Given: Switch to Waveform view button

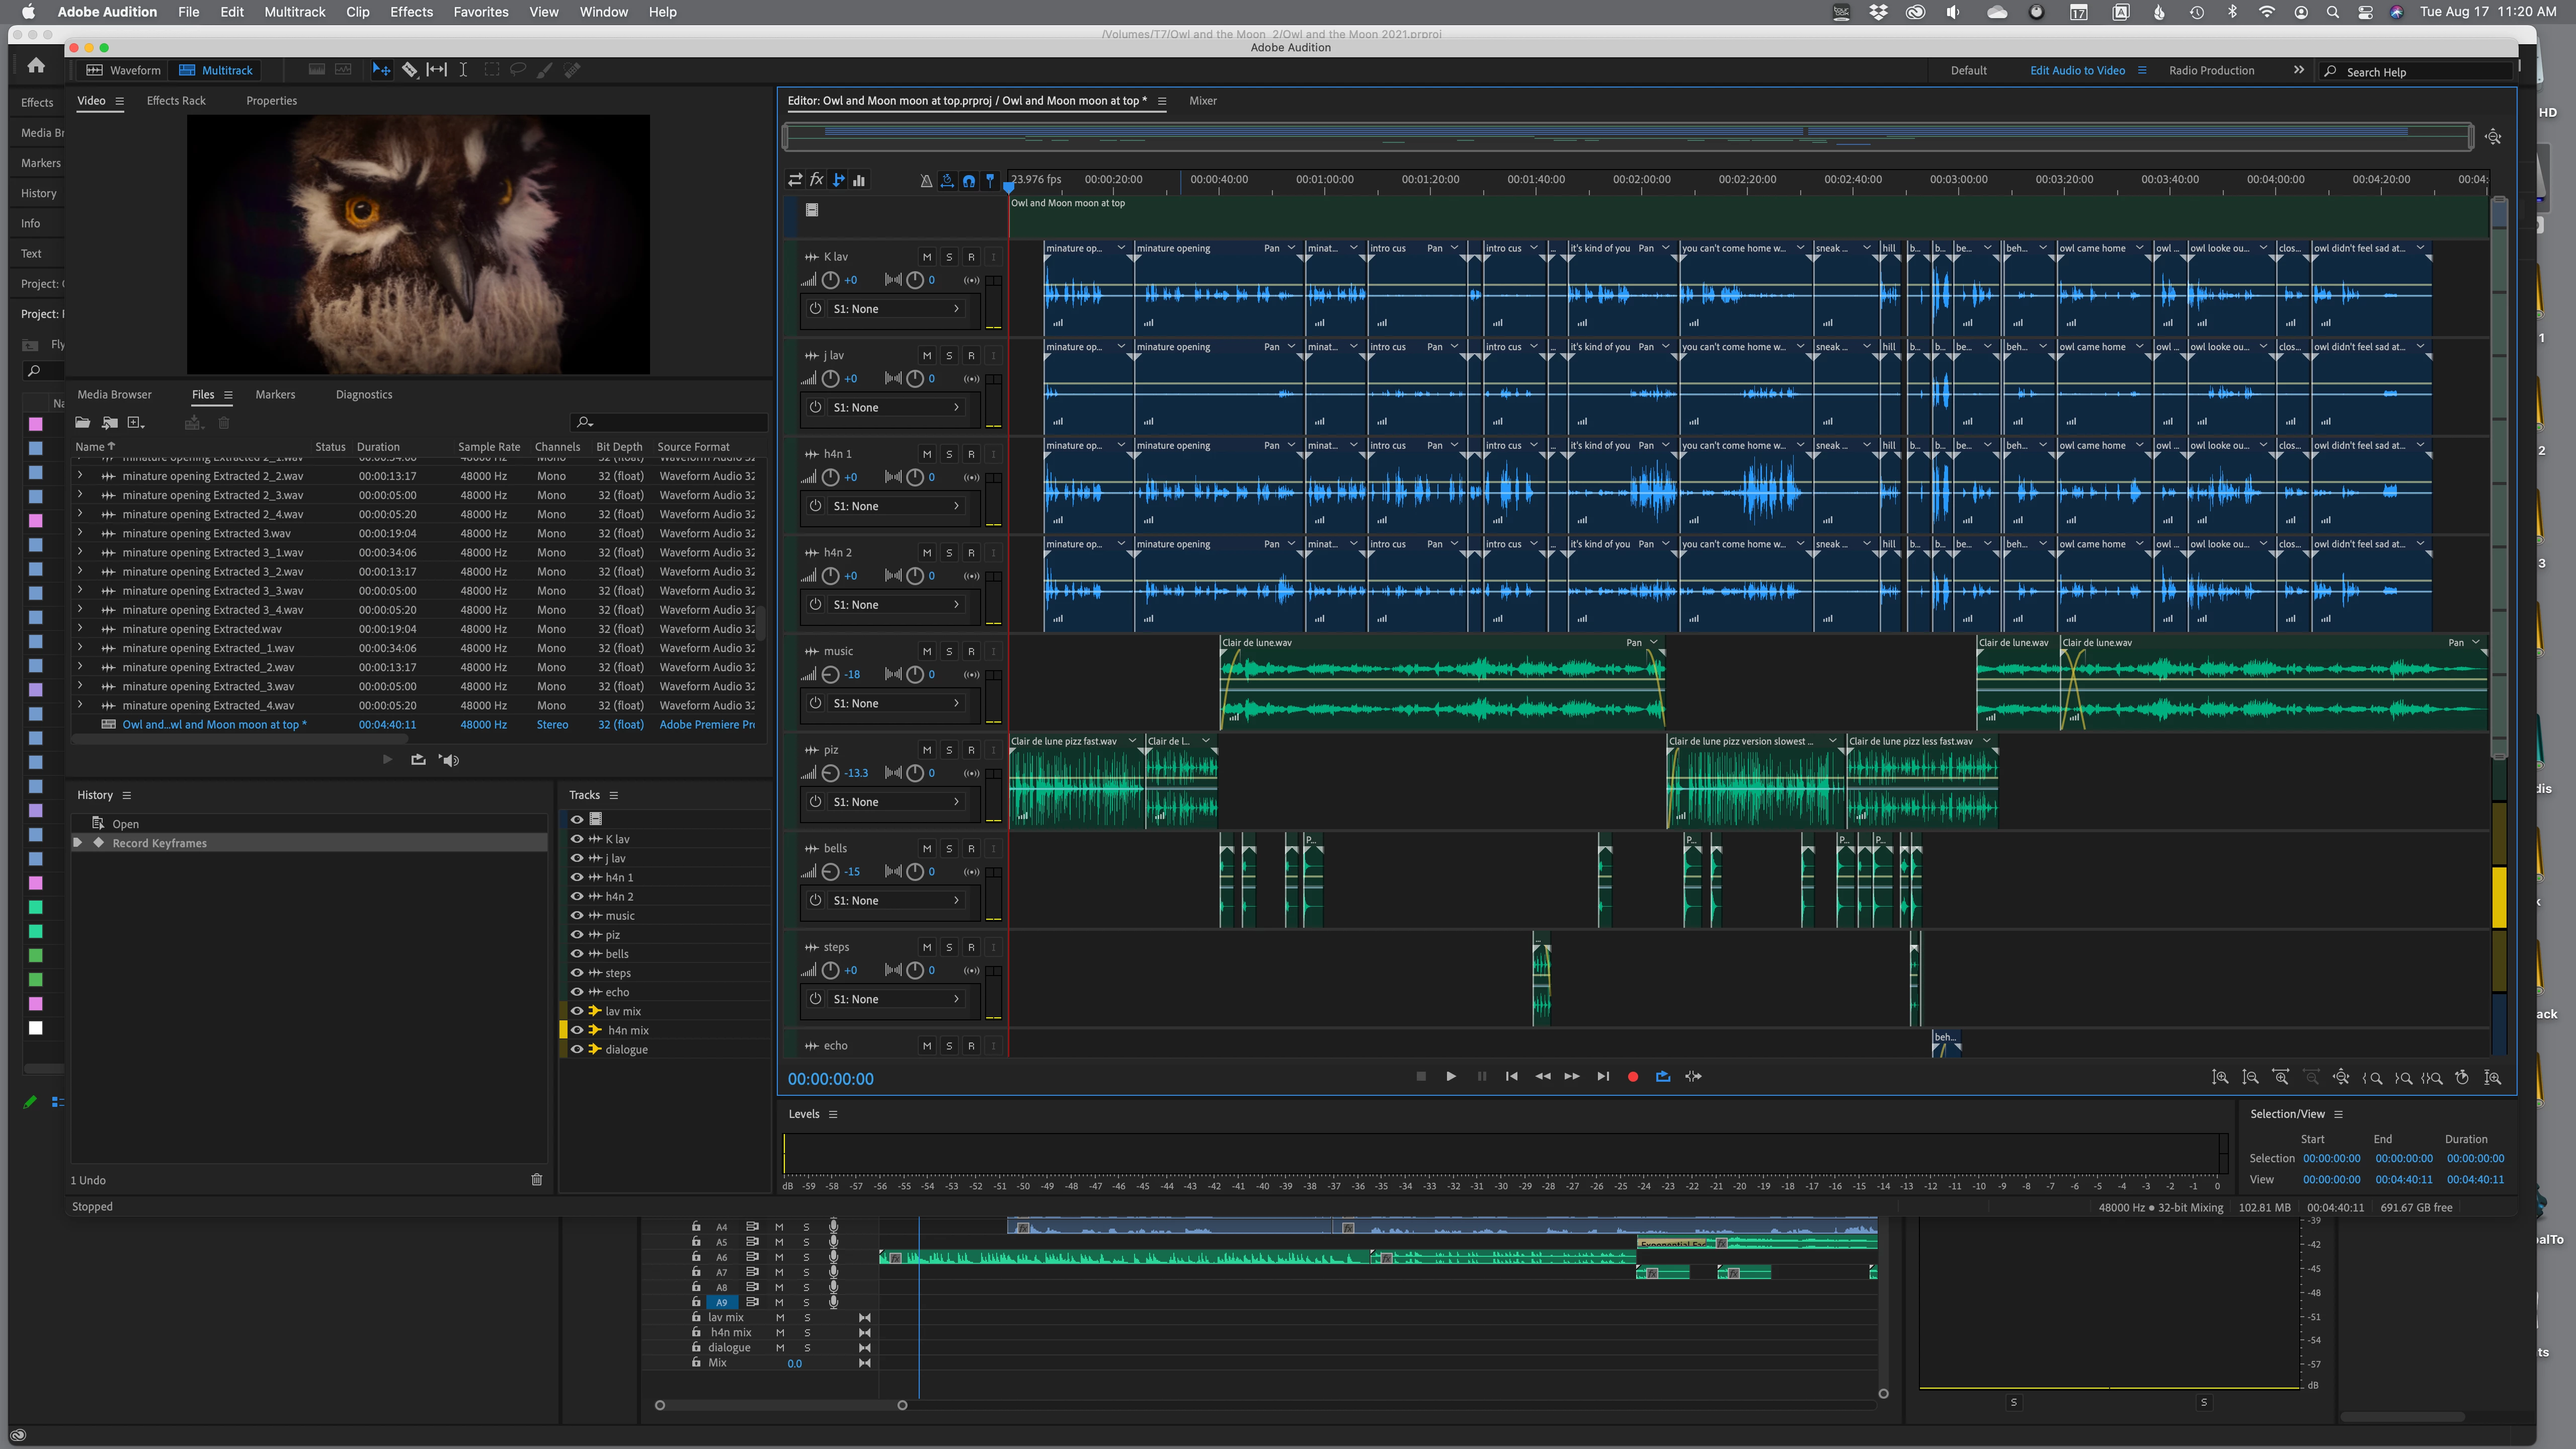Looking at the screenshot, I should click(x=123, y=70).
